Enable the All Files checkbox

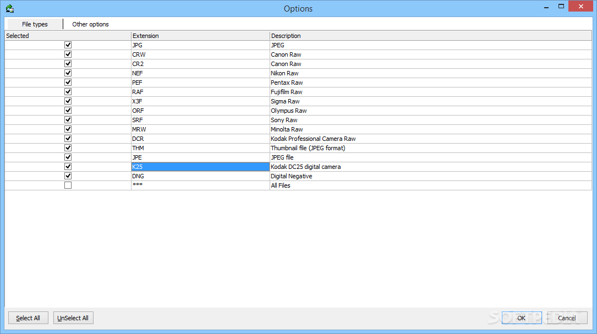68,185
